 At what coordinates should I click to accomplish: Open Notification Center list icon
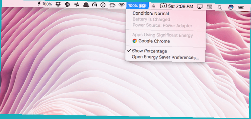(x=241, y=7)
